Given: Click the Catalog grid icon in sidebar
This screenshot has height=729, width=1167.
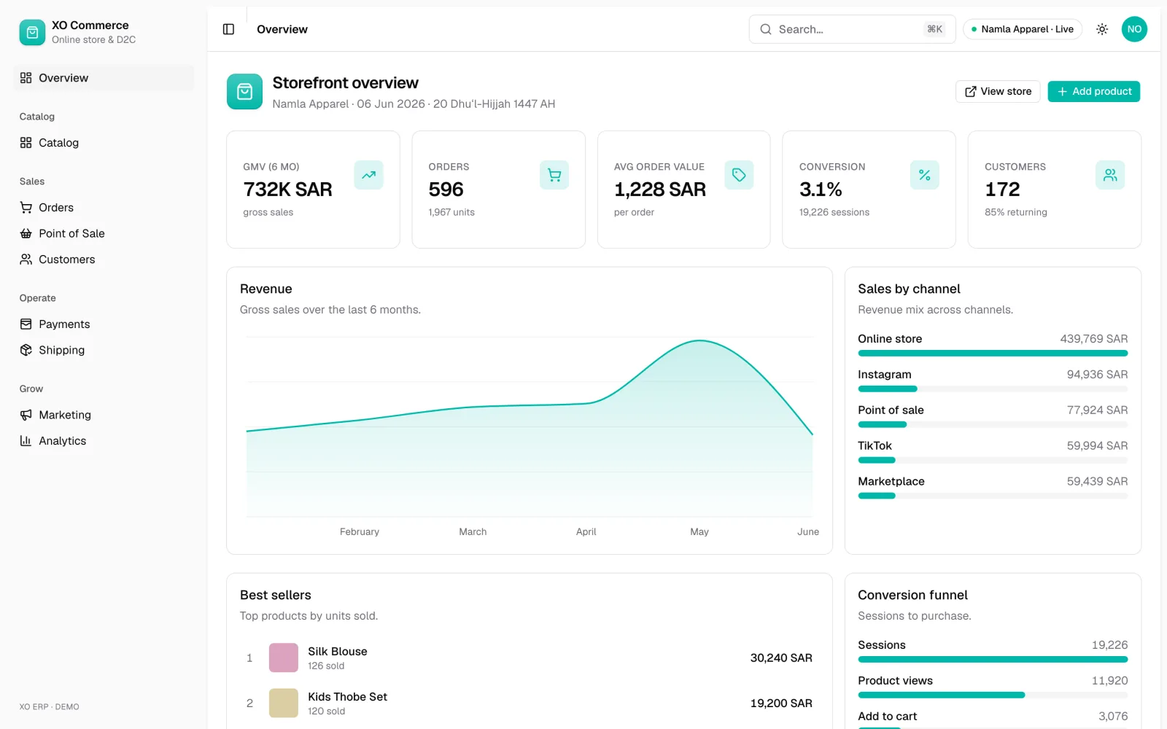Looking at the screenshot, I should coord(26,143).
